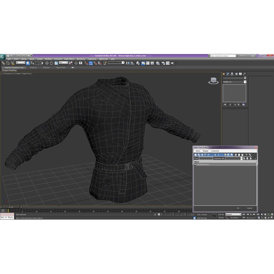Click the ViewCube in the viewport
Viewport: 274px width, 274px height.
pos(213,81)
